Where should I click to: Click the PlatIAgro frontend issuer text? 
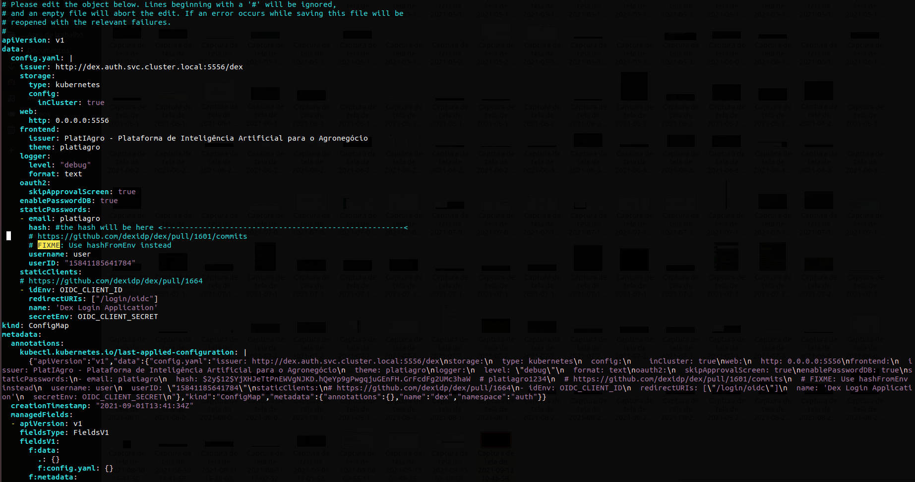pos(216,138)
